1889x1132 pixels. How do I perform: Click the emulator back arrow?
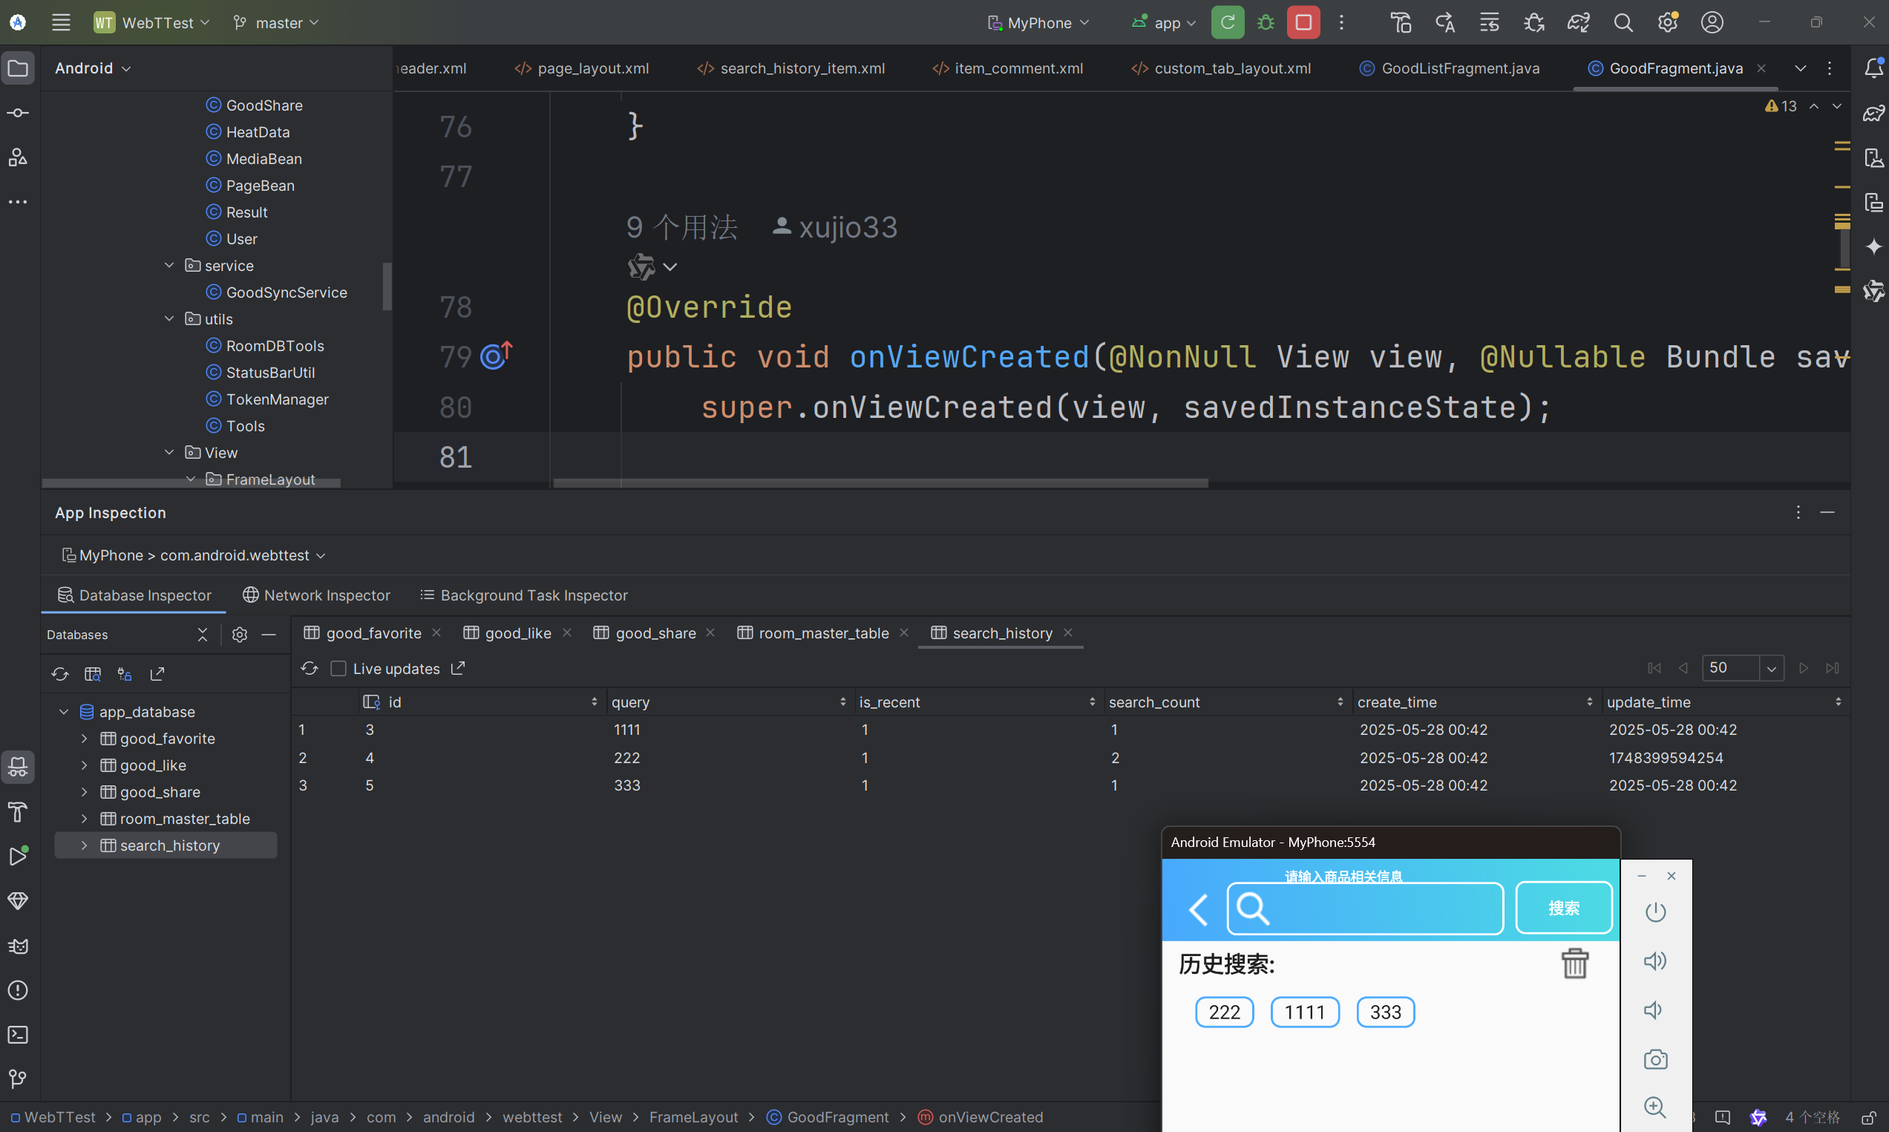coord(1198,909)
